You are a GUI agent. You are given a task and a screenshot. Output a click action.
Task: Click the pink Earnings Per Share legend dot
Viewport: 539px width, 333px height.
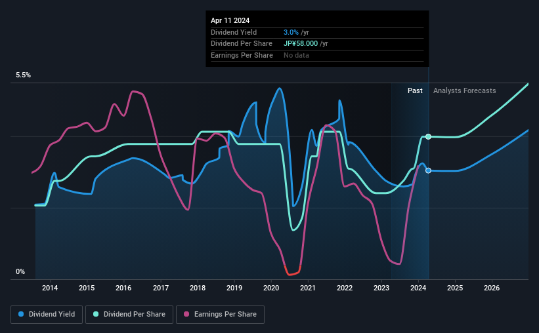click(x=186, y=314)
